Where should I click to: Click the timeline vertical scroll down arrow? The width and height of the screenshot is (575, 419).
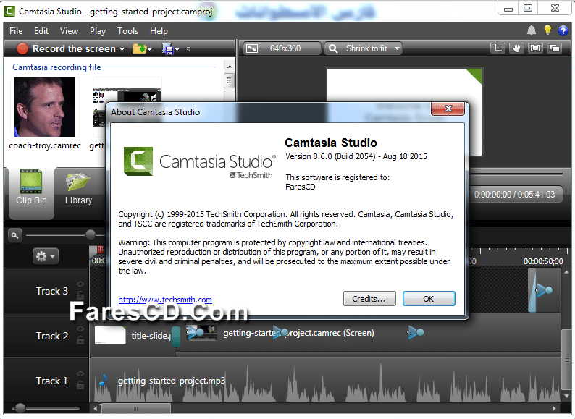(x=566, y=397)
